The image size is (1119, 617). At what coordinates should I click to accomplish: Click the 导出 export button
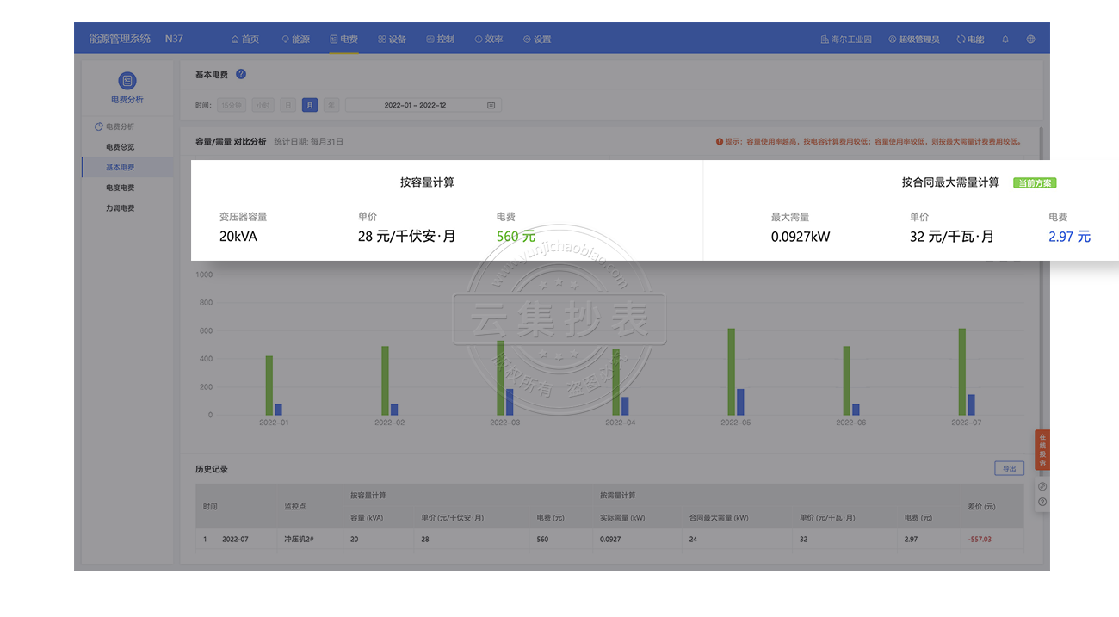(x=1008, y=469)
